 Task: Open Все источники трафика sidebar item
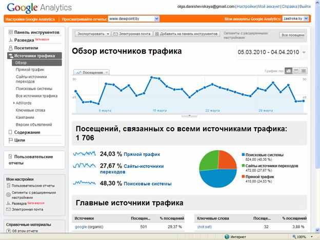click(36, 96)
